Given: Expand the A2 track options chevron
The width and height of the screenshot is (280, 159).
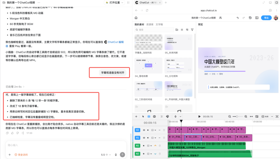Looking at the screenshot, I should point(151,154).
